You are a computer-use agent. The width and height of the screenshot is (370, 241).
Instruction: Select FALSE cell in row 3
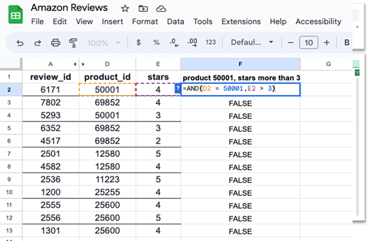pos(241,103)
